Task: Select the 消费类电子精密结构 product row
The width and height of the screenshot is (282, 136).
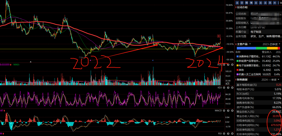Action: point(258,56)
